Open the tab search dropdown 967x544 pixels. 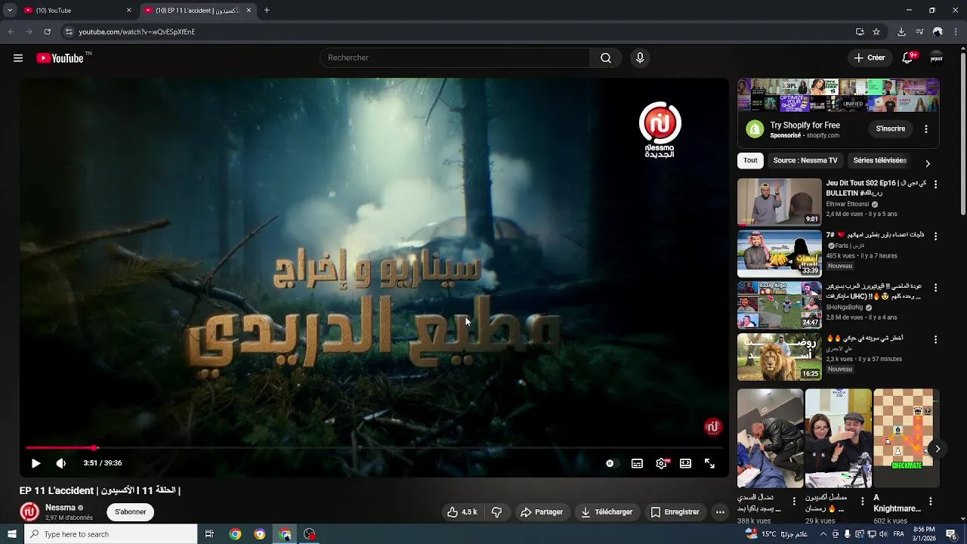coord(10,11)
